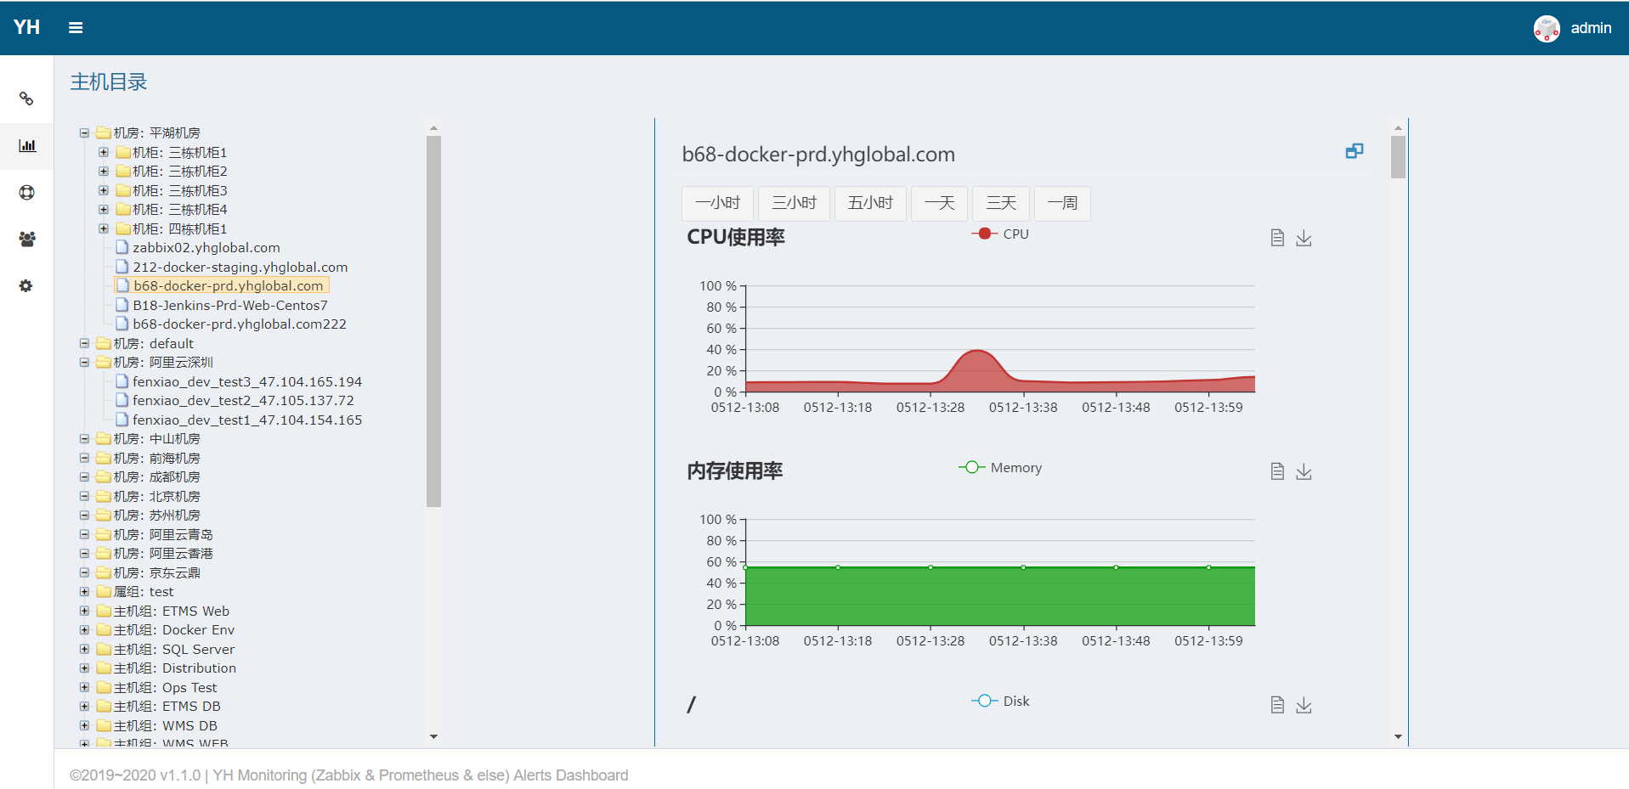Screen dimensions: 1629x789
Task: Expand the 主机组: Docker Env node
Action: click(84, 630)
